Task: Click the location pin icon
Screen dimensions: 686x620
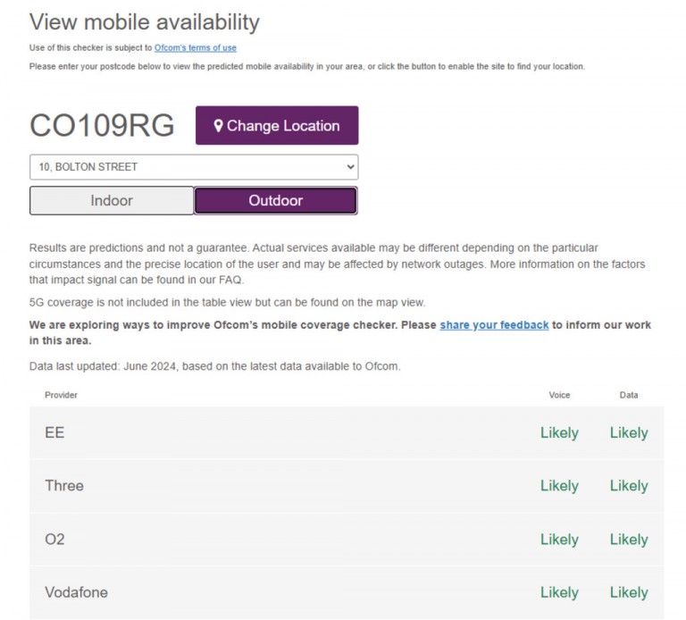Action: [218, 126]
